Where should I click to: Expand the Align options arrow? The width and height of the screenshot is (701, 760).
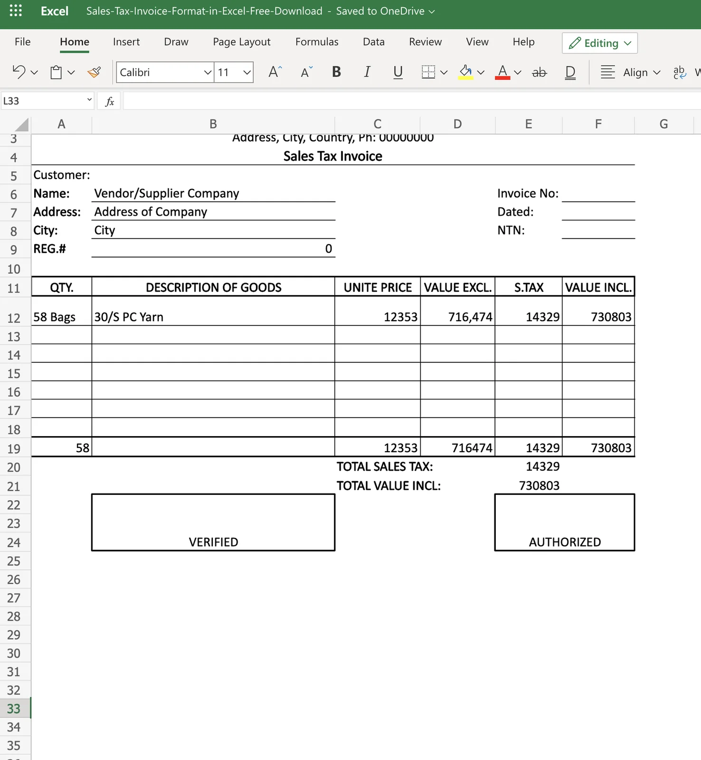pos(657,73)
